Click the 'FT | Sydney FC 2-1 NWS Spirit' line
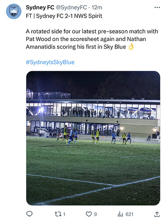This screenshot has width=167, height=220. pyautogui.click(x=64, y=16)
